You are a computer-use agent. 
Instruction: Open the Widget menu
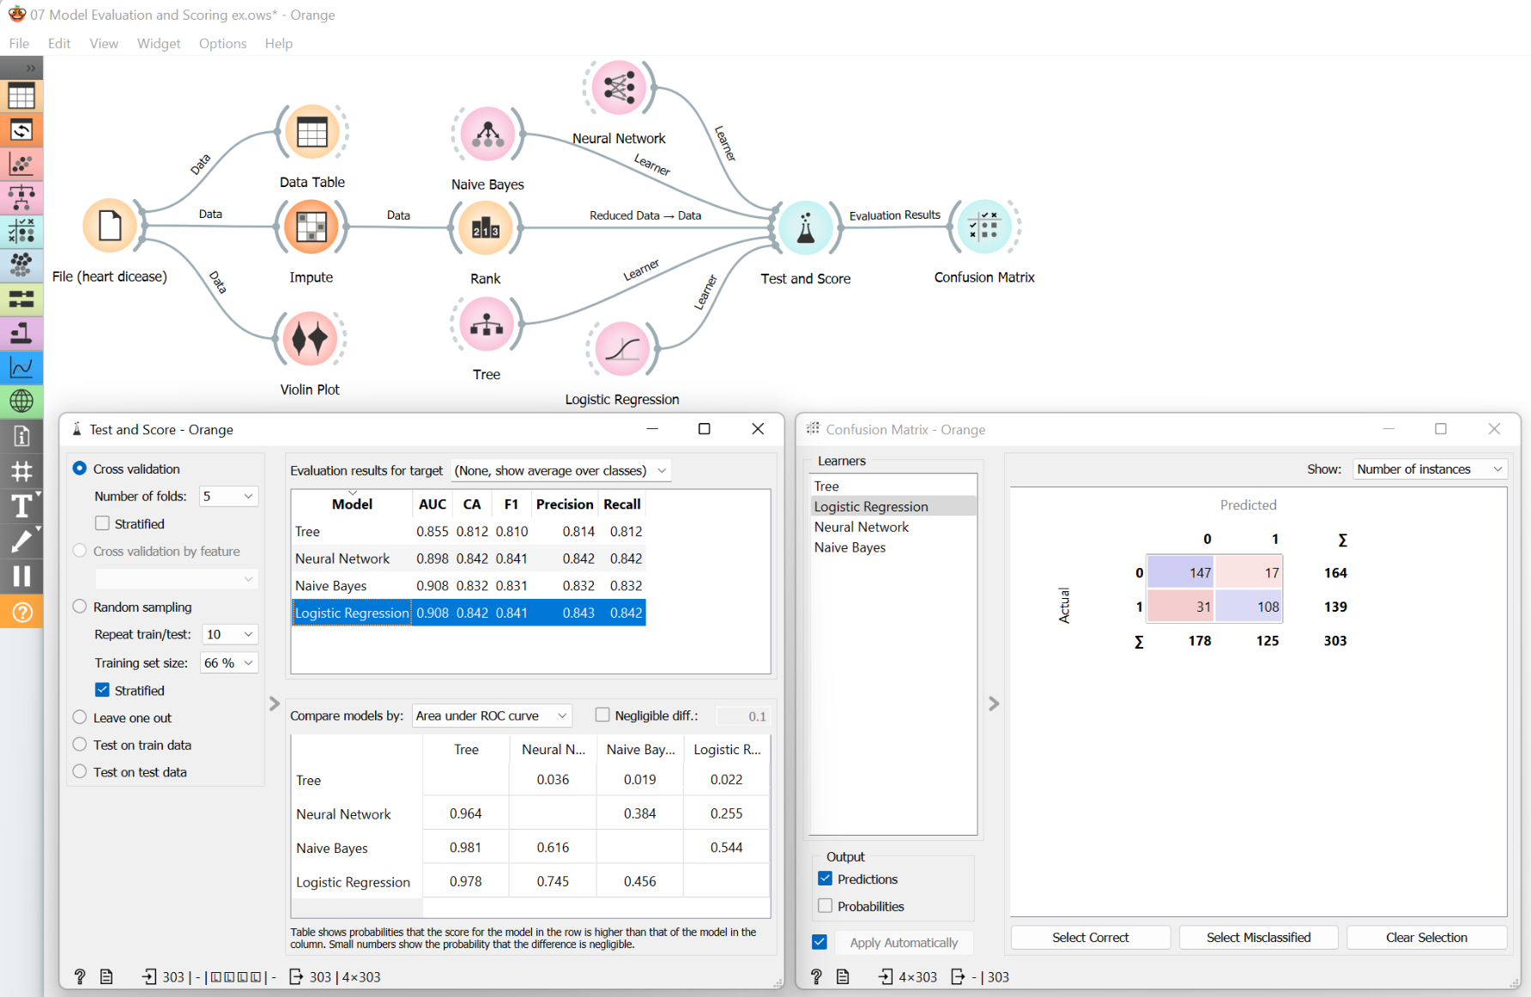tap(159, 43)
